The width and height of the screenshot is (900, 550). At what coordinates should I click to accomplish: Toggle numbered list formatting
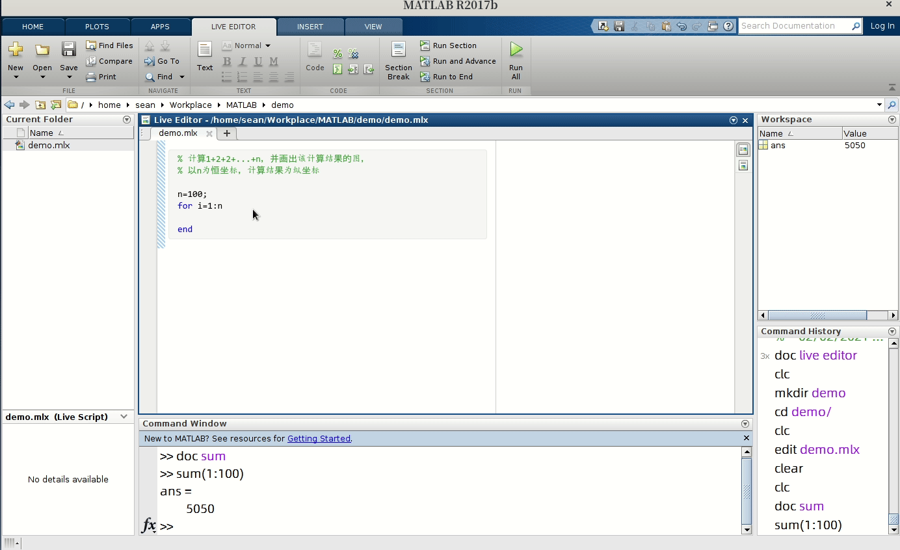tap(243, 77)
